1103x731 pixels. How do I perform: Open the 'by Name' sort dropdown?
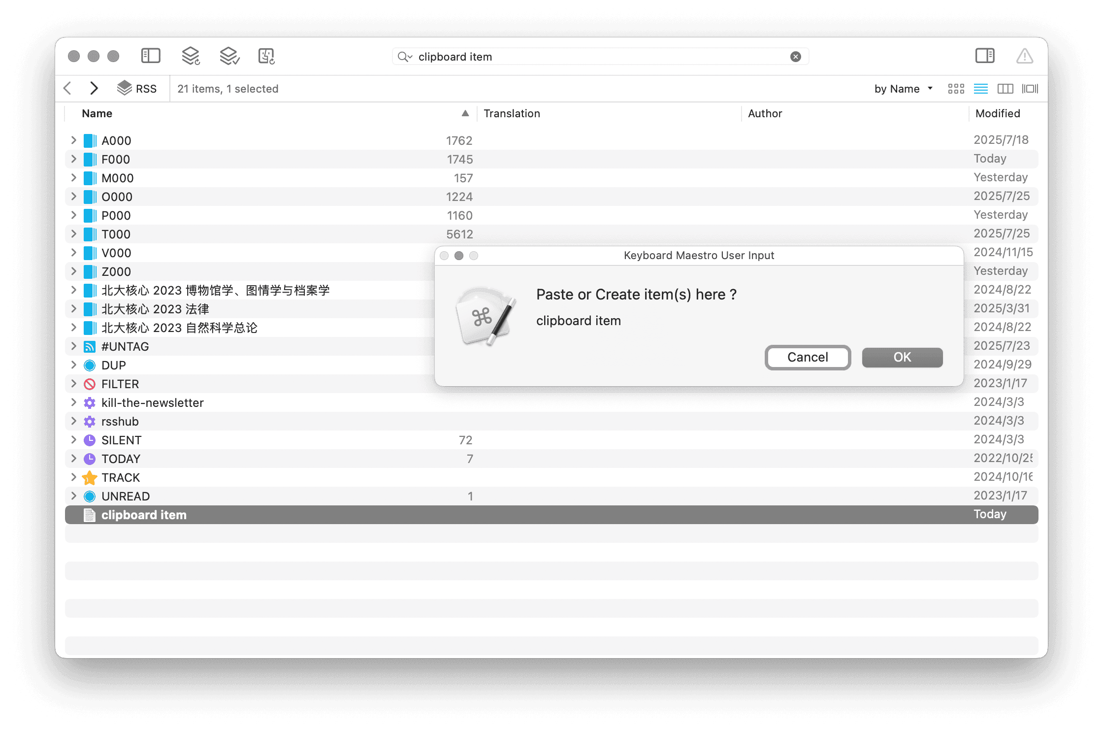903,89
